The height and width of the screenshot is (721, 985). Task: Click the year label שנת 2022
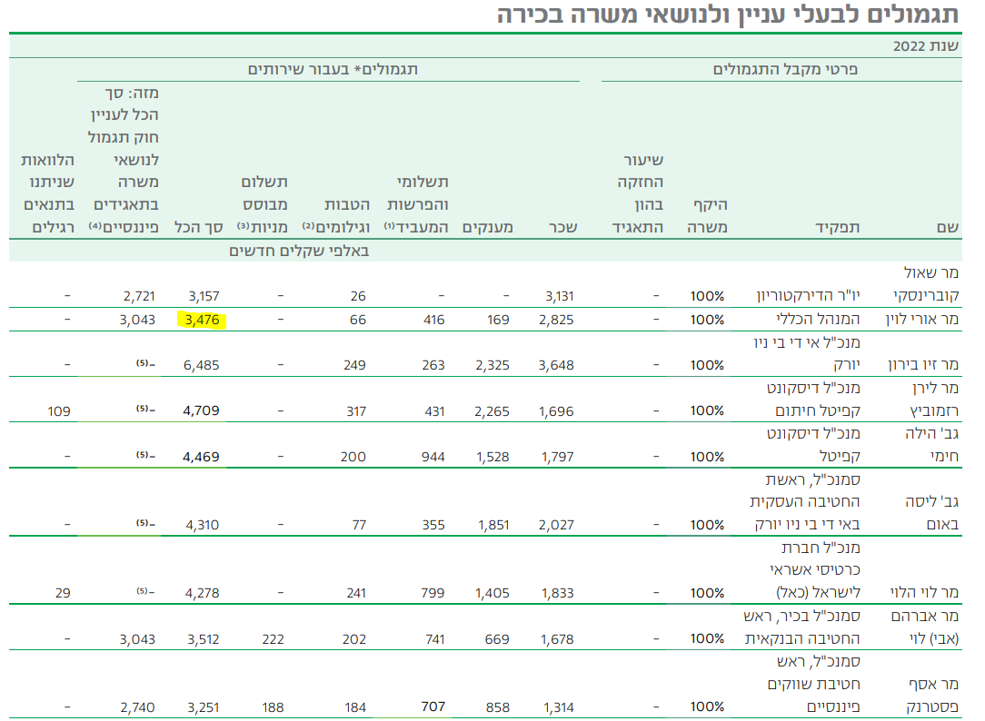(926, 45)
